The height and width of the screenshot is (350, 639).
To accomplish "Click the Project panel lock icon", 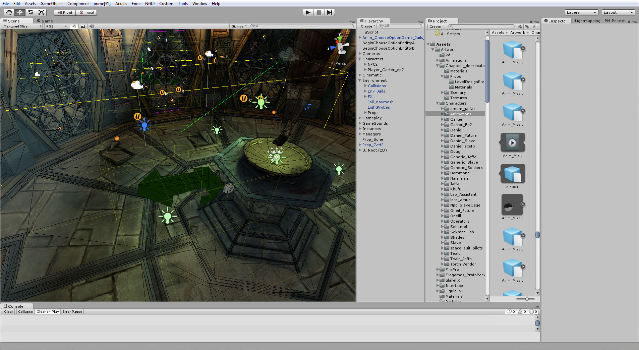I will click(x=531, y=21).
